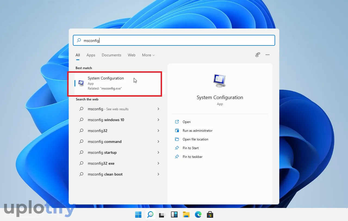Launch File Explorer from the taskbar
348x221 pixels.
(186, 214)
